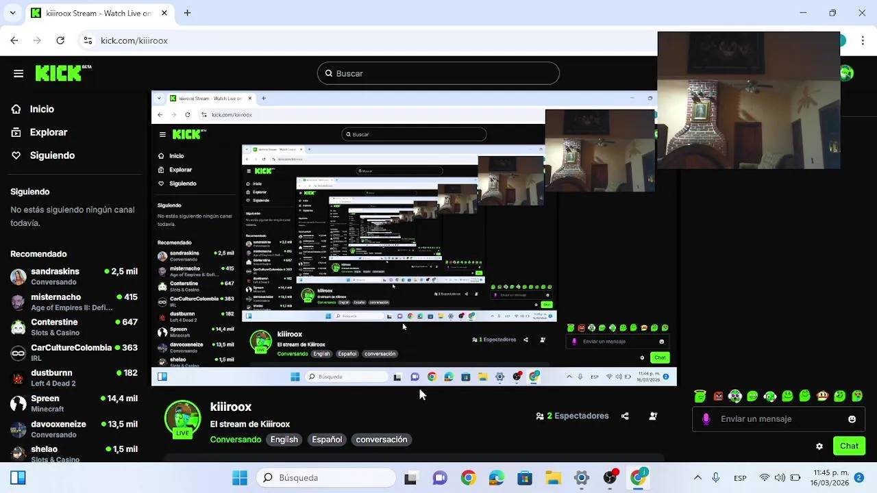The image size is (877, 493).
Task: Click the Explorar compass icon
Action: pyautogui.click(x=16, y=132)
